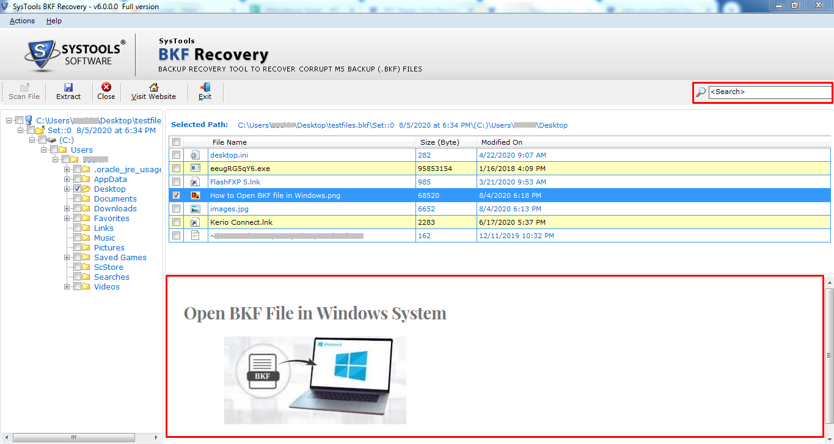834x444 pixels.
Task: Click the open folder icon beside Desktop
Action: [87, 189]
